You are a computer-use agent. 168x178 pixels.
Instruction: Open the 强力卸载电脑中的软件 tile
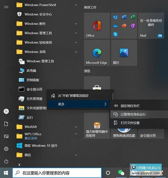click(x=97, y=125)
